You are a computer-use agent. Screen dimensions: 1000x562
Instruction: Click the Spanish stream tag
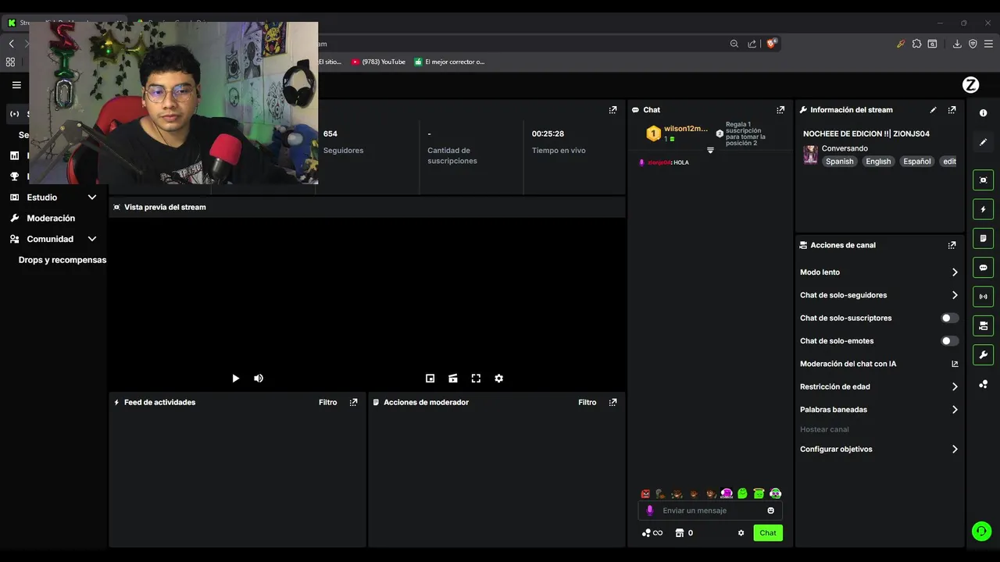840,162
